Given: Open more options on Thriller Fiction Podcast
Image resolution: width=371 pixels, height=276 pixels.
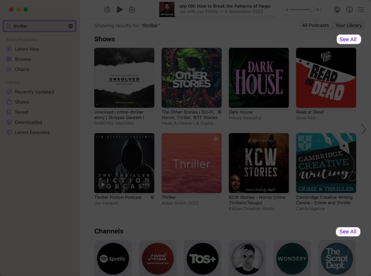Looking at the screenshot, I should pos(146,185).
